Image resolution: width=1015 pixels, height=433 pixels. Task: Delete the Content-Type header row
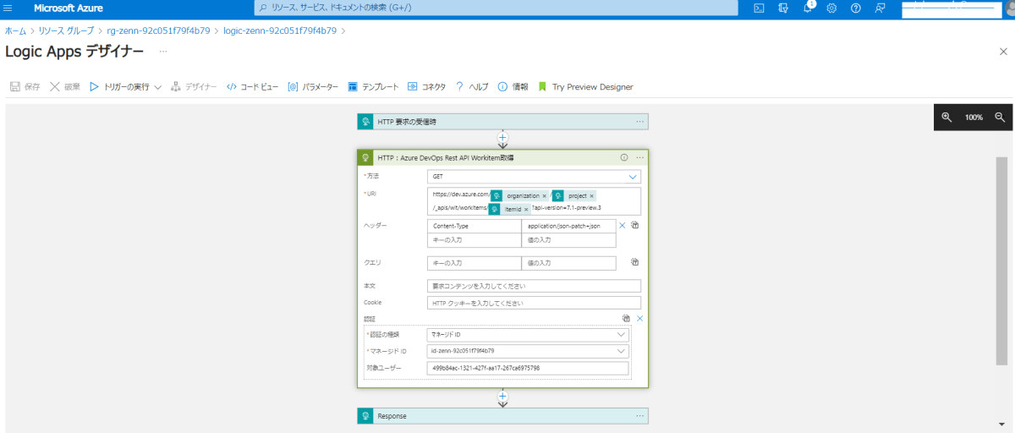623,226
